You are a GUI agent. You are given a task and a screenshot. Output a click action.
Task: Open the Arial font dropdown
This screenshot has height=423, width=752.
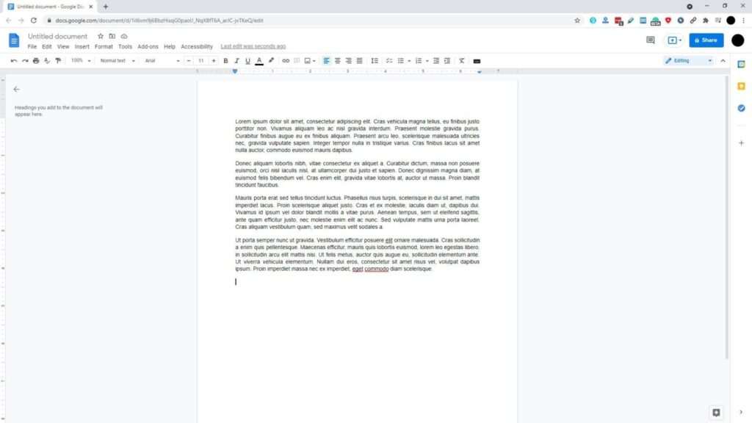[162, 61]
